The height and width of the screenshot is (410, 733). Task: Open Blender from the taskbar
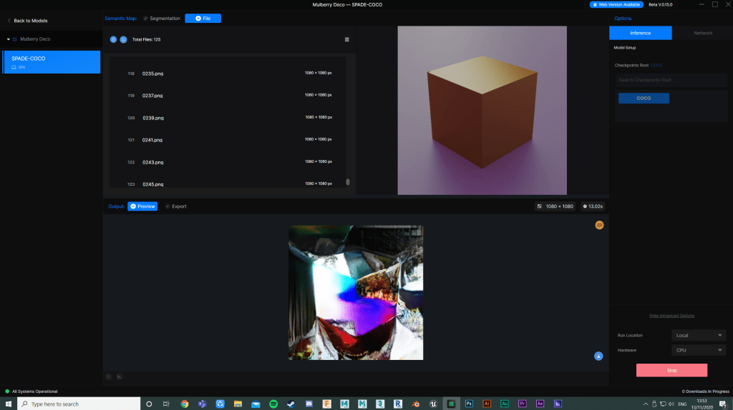coord(416,404)
